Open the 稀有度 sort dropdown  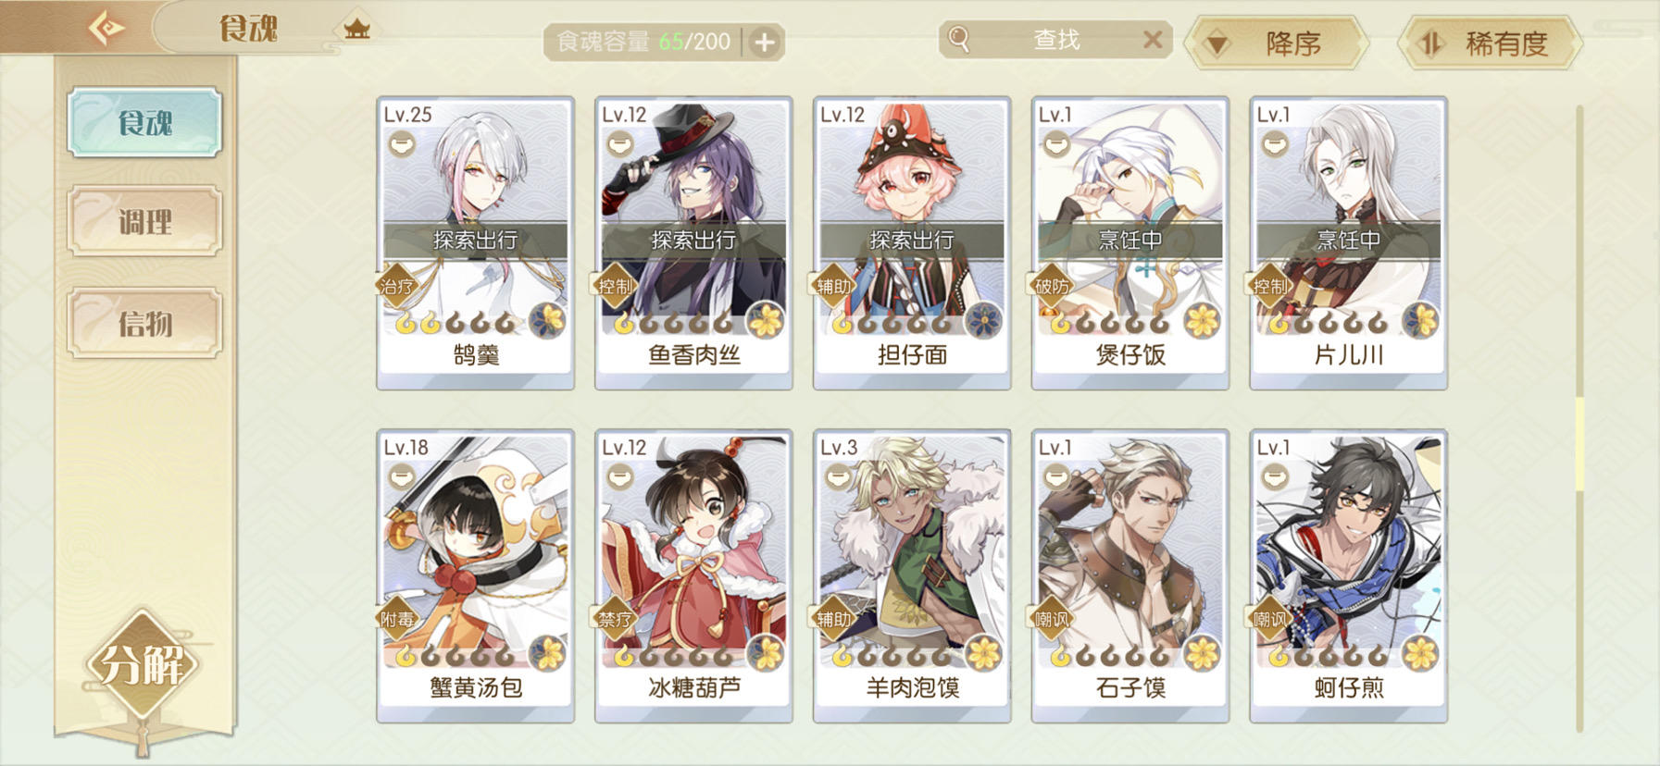[x=1490, y=43]
